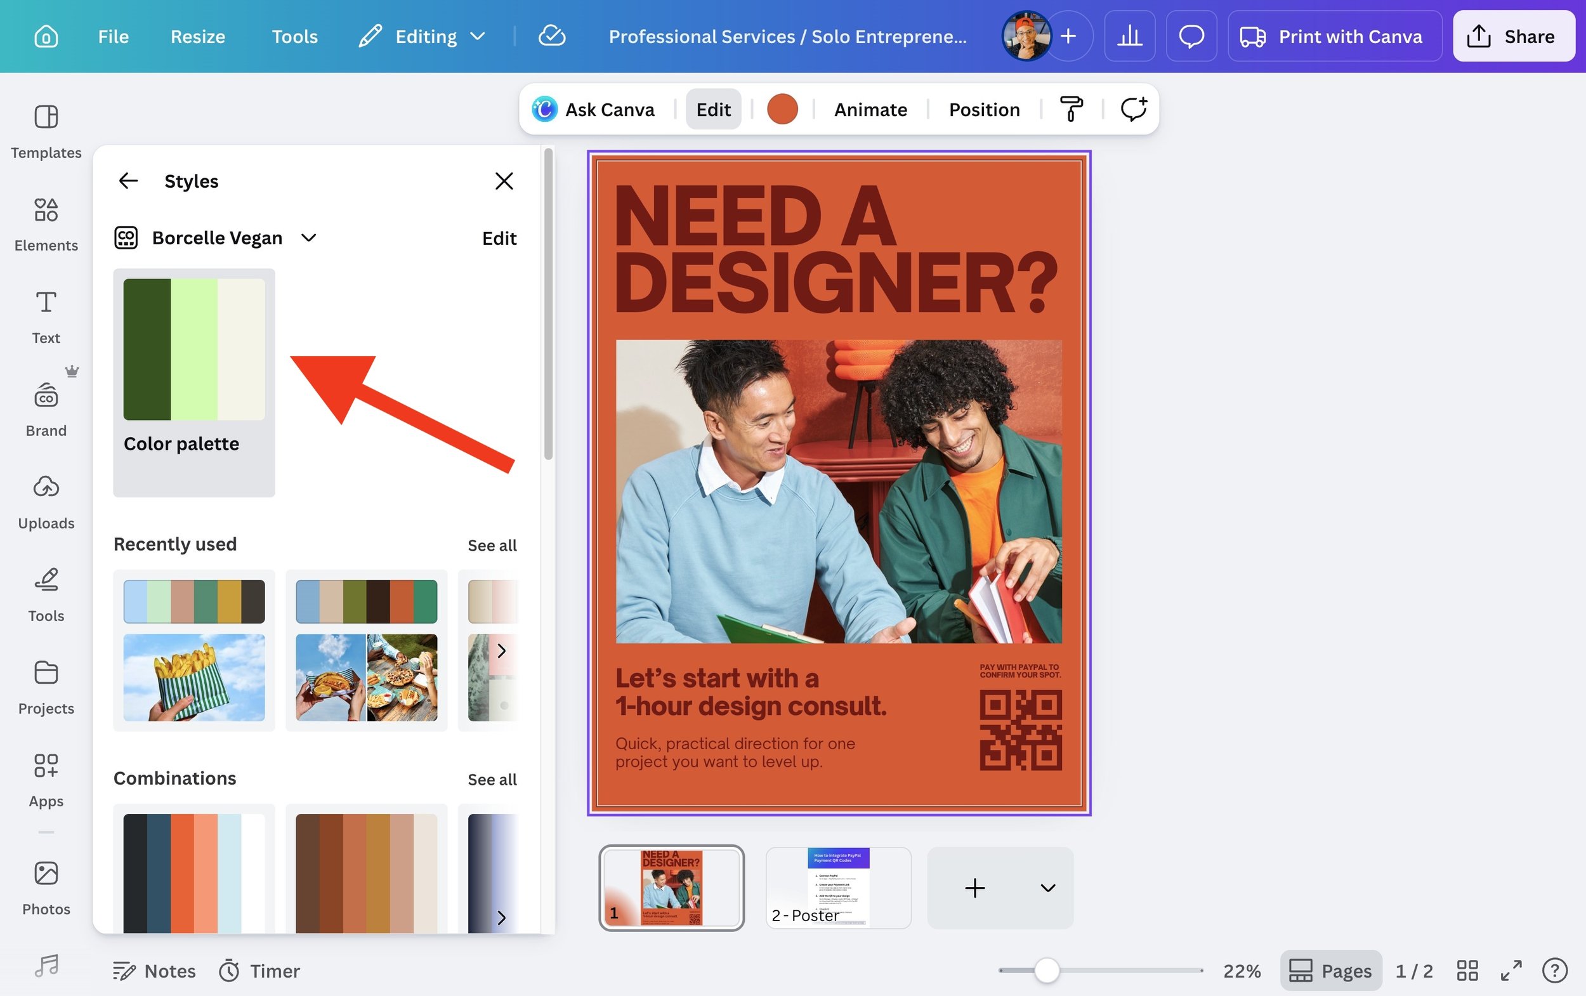Click the orange background color swatch
The width and height of the screenshot is (1586, 996).
click(x=782, y=109)
